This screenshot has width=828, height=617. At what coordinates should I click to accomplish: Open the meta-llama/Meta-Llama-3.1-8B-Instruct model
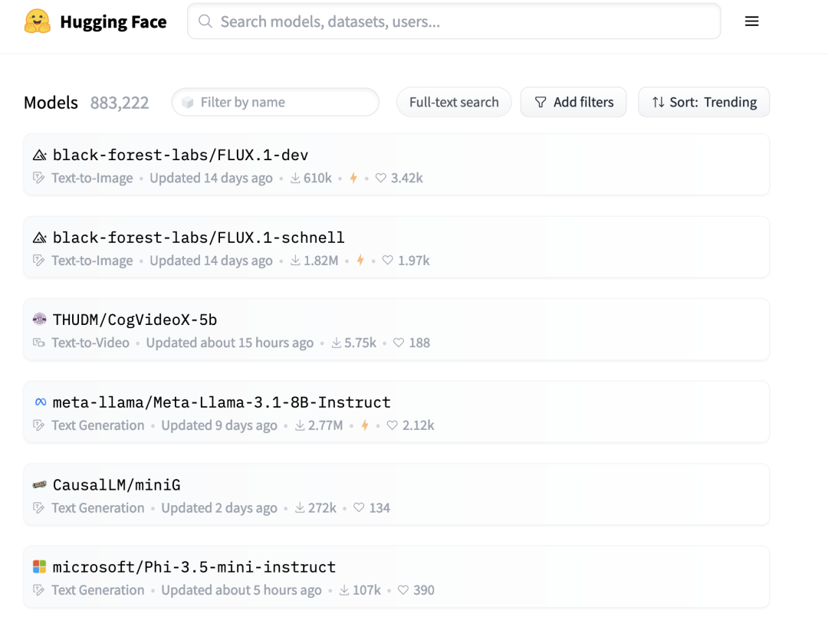tap(222, 402)
